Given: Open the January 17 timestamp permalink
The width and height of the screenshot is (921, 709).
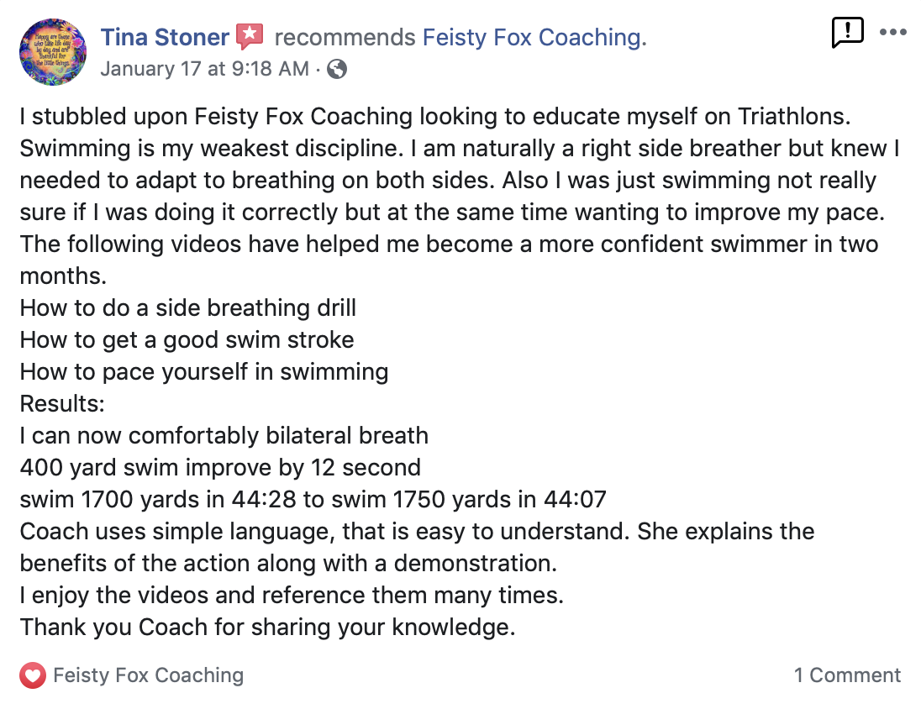Looking at the screenshot, I should tap(204, 69).
